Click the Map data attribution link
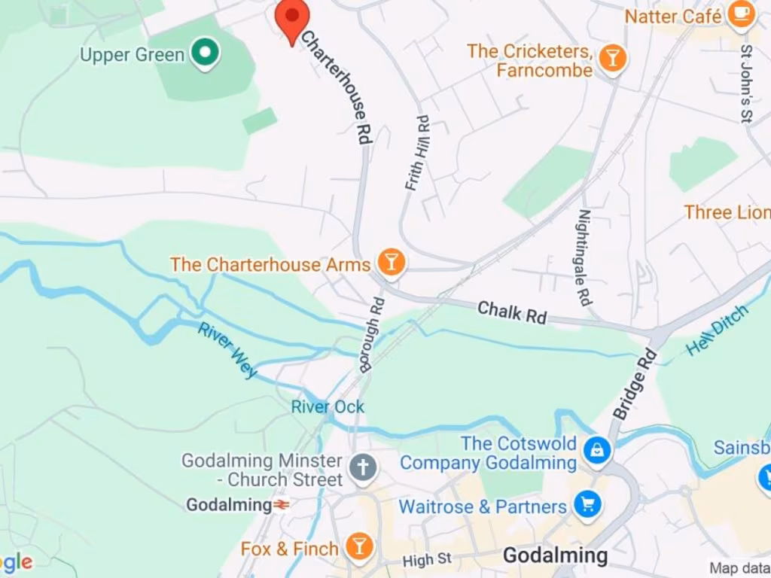The height and width of the screenshot is (578, 771). [739, 568]
